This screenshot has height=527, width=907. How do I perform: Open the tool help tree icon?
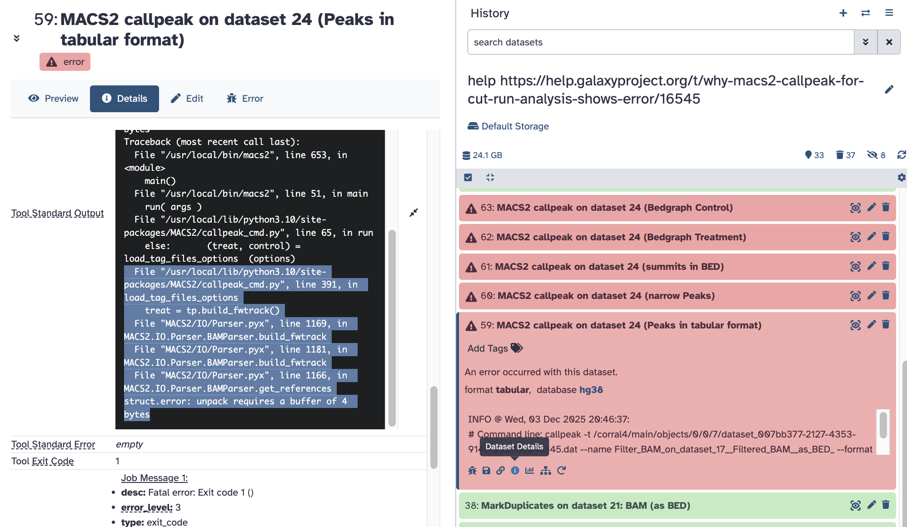(x=546, y=471)
